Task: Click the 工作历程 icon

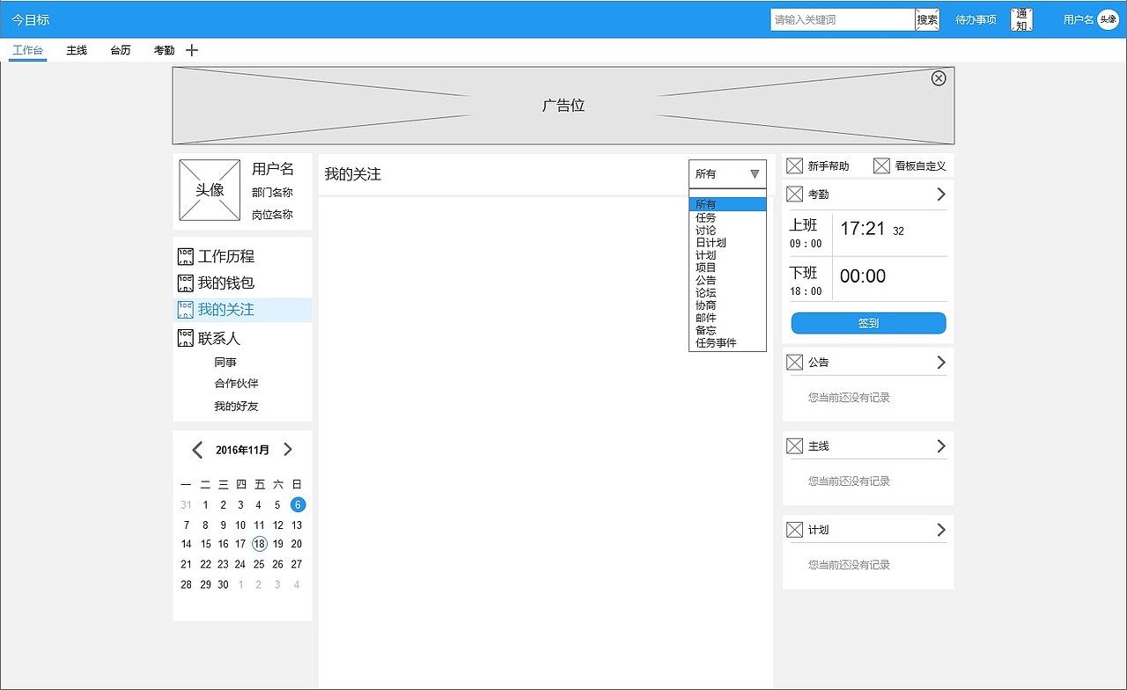Action: [185, 257]
